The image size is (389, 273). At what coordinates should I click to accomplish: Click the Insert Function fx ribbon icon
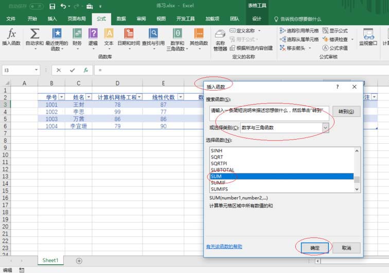point(11,35)
